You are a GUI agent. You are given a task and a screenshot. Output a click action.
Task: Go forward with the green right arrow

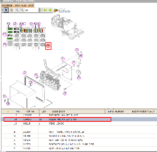(50, 10)
